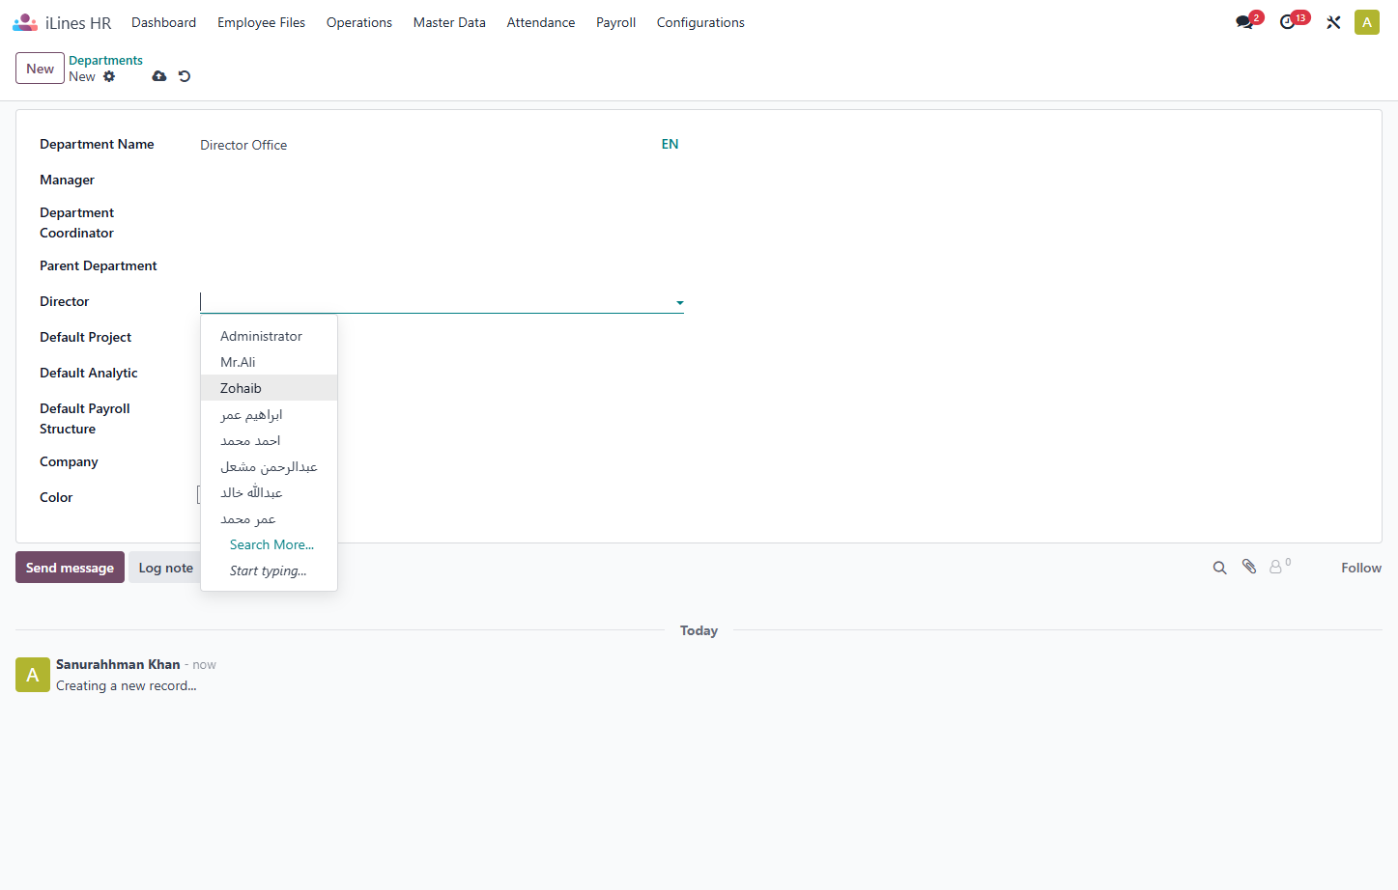The width and height of the screenshot is (1398, 890).
Task: Choose عبدالرحمن مشعل in the dropdown
Action: coord(269,466)
